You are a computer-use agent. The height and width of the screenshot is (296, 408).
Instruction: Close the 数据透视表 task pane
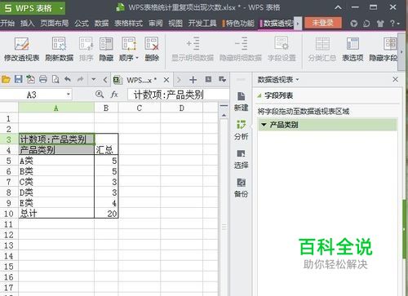395,79
